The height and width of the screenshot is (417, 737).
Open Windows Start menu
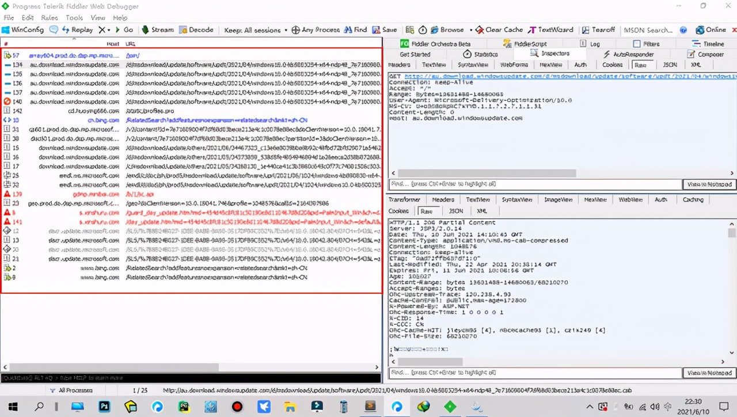pos(12,407)
